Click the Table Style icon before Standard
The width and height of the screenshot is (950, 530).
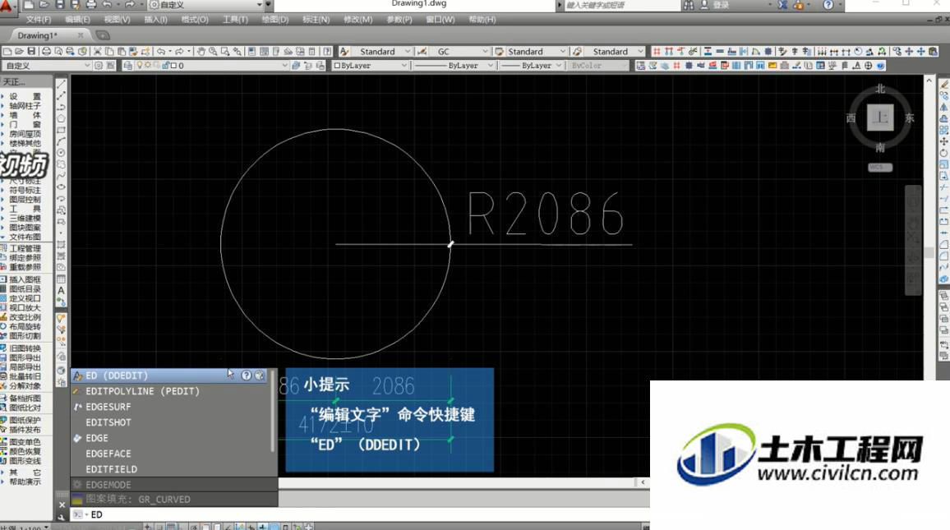click(x=499, y=52)
